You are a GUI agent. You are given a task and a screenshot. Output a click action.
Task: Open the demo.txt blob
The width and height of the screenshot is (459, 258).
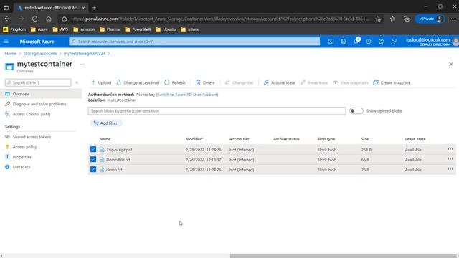tap(114, 170)
